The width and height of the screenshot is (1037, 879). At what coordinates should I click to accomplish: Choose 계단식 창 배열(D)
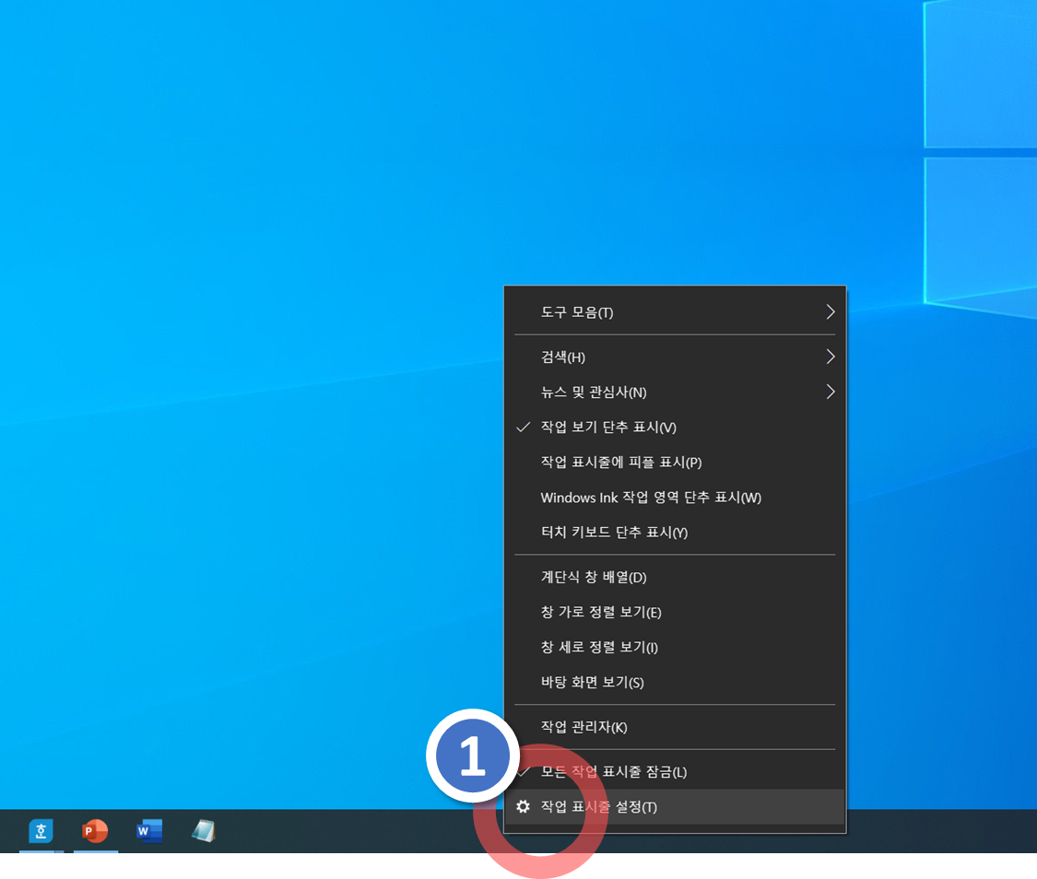(675, 577)
